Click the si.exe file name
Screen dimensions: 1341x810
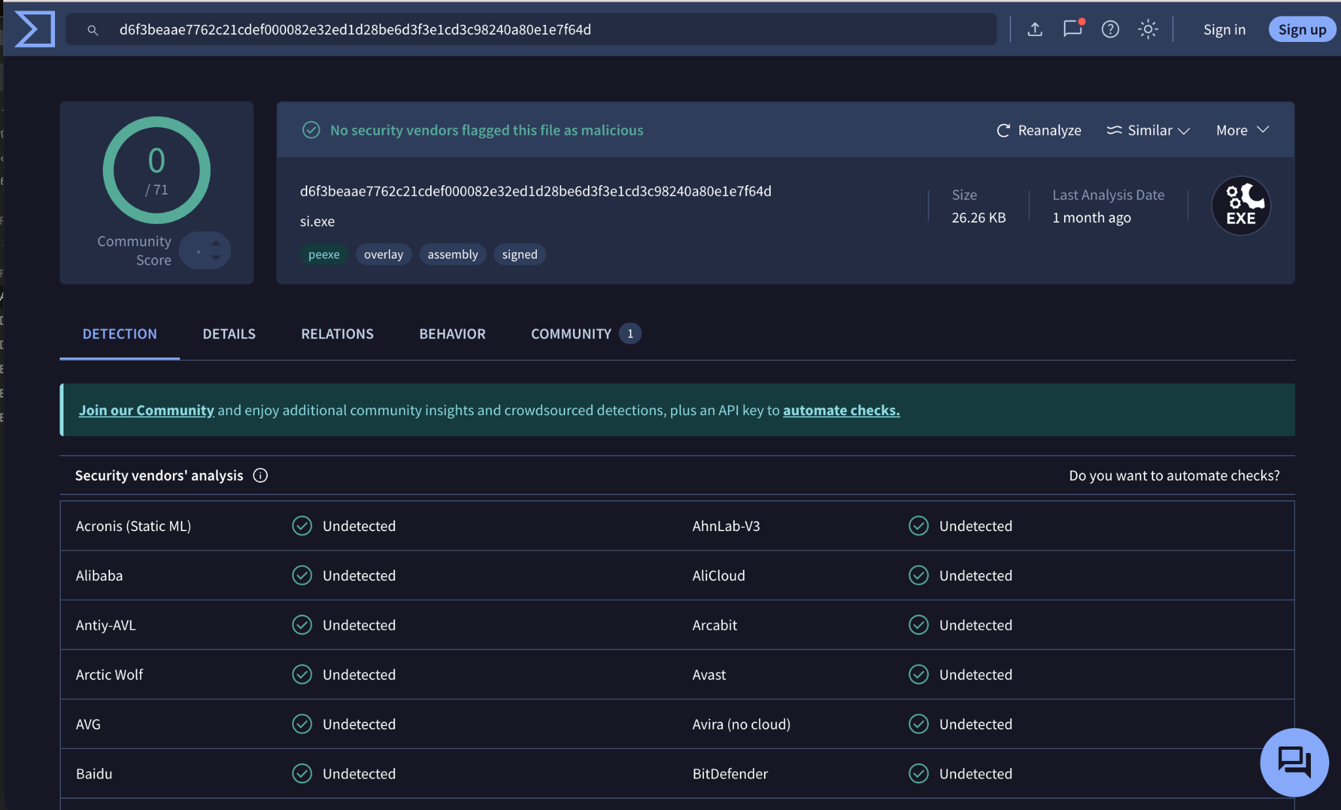318,221
